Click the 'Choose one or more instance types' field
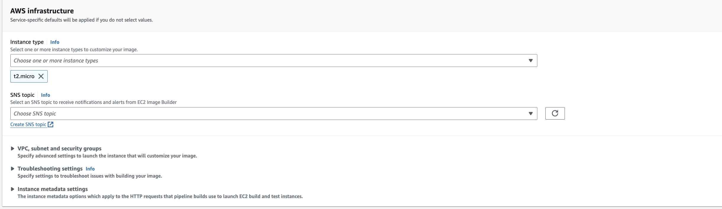 tap(266, 61)
